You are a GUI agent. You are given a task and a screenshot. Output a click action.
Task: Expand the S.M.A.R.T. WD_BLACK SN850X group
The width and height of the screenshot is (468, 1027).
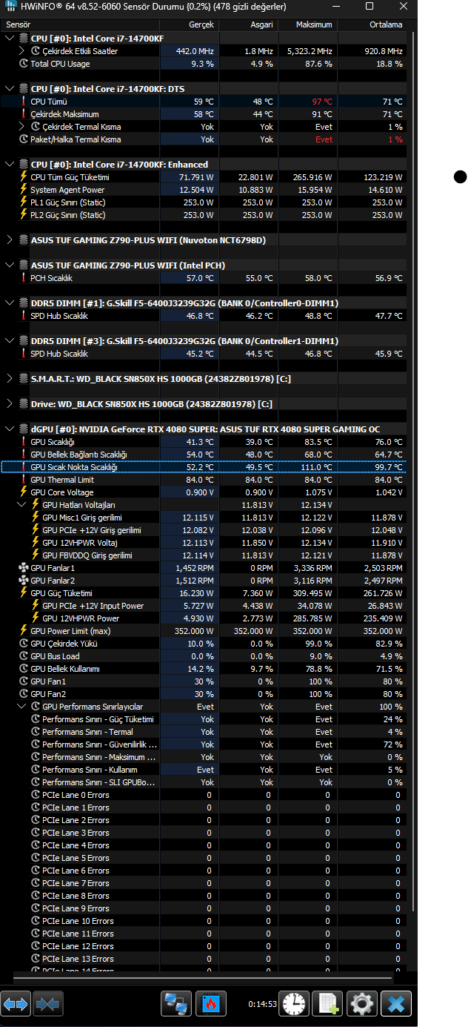9,379
